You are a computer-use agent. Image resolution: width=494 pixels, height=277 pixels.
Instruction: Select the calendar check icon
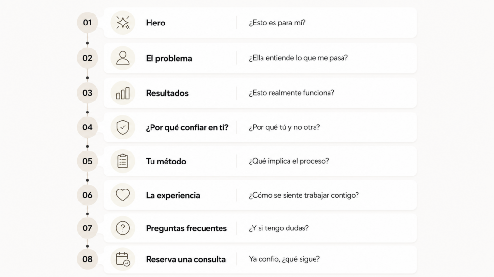tap(123, 259)
